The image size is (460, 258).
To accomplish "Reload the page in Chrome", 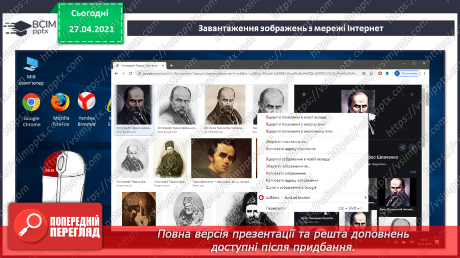I will (x=130, y=73).
